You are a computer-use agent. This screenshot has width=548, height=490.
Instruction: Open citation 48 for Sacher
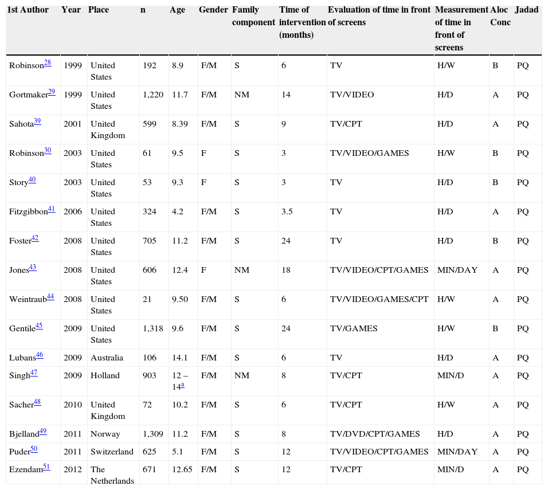[37, 402]
